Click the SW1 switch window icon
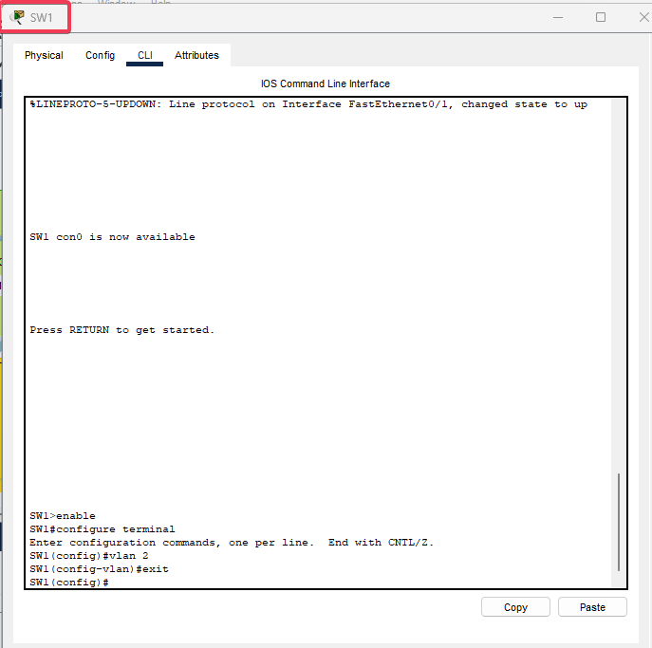Viewport: 652px width, 648px height. tap(18, 17)
